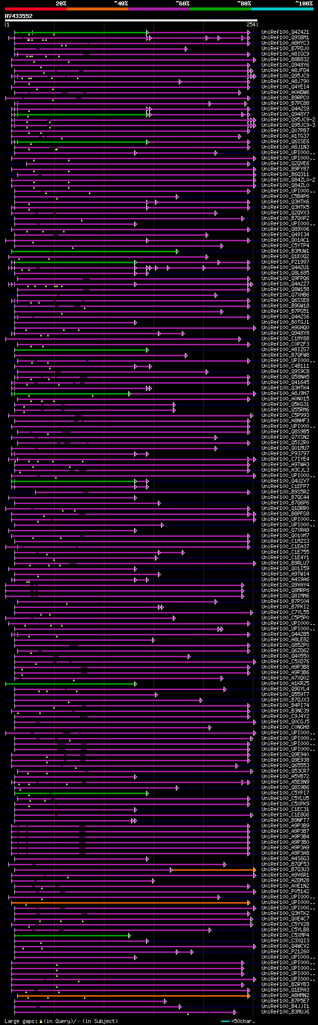Select the UniRef100_Q41645 label
The image size is (318, 1025).
point(285,382)
